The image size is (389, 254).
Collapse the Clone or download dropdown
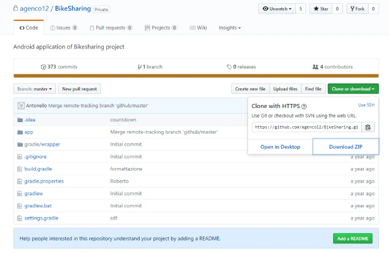[x=353, y=89]
